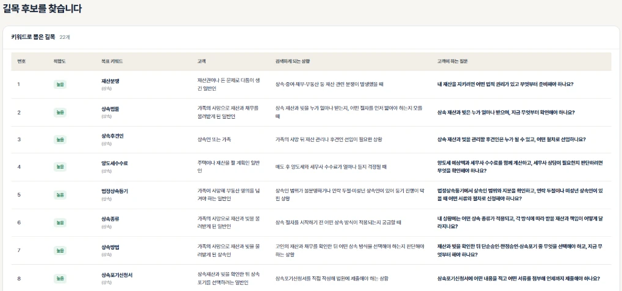Image resolution: width=622 pixels, height=291 pixels.
Task: Click the '키워드로 뽑은 길목' section heading
Action: [x=33, y=37]
